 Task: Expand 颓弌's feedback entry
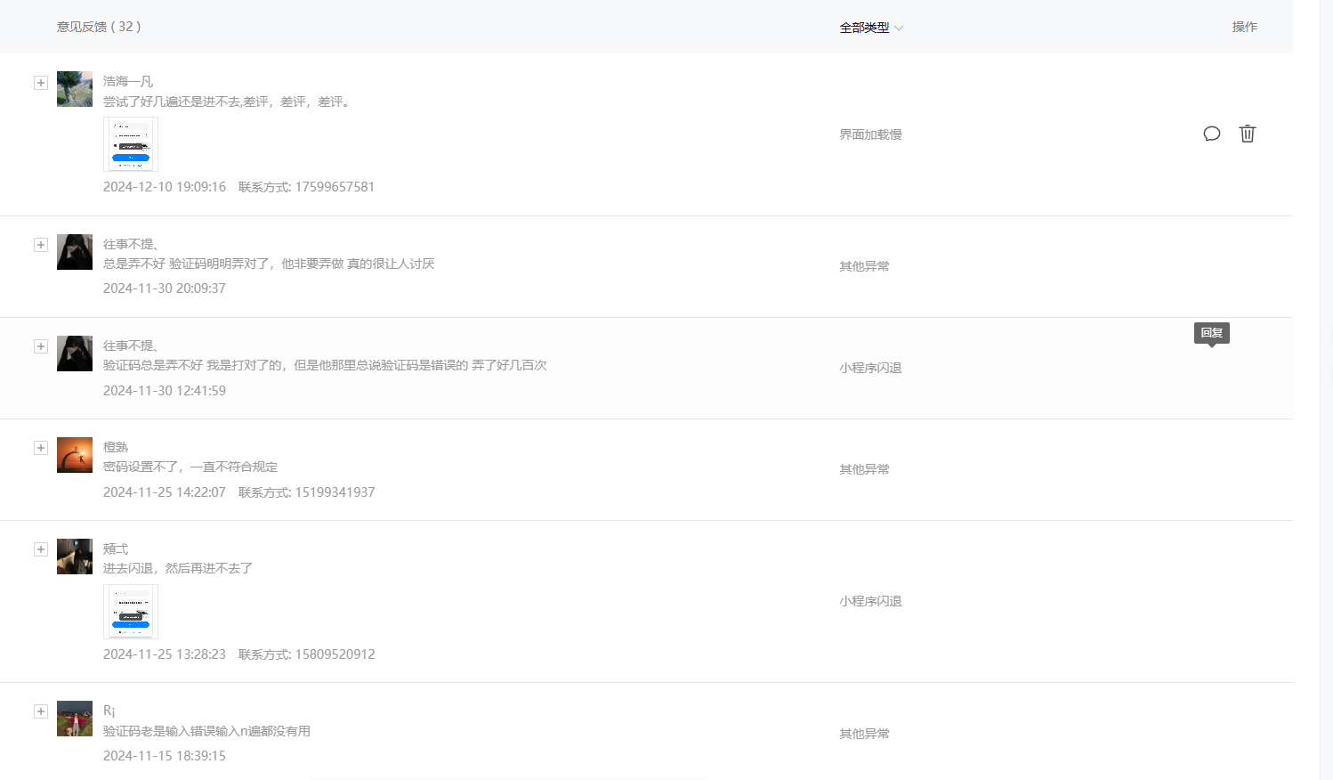[41, 549]
